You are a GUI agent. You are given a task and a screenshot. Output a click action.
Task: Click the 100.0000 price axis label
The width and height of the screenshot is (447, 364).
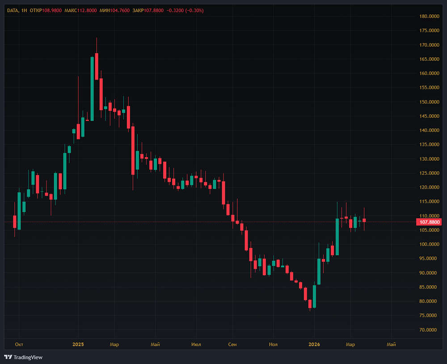point(429,244)
